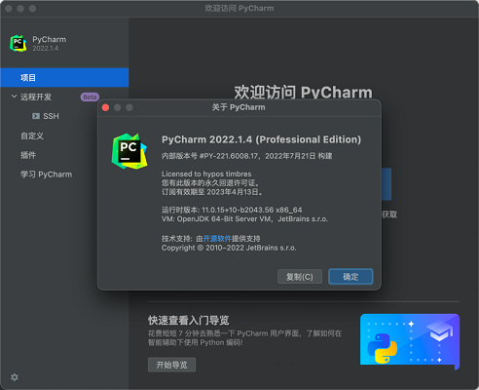Click the VM: OpenJDK 64-Bit Server VM line
The height and width of the screenshot is (390, 479).
pos(244,219)
